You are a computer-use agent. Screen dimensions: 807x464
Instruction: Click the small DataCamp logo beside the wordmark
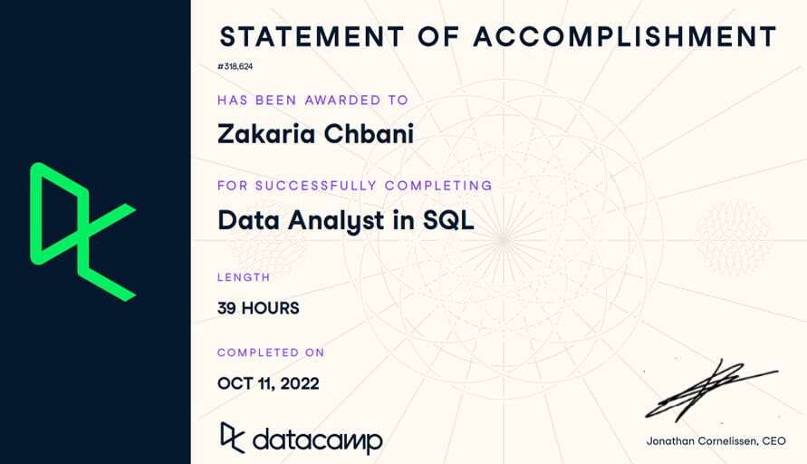click(x=232, y=437)
